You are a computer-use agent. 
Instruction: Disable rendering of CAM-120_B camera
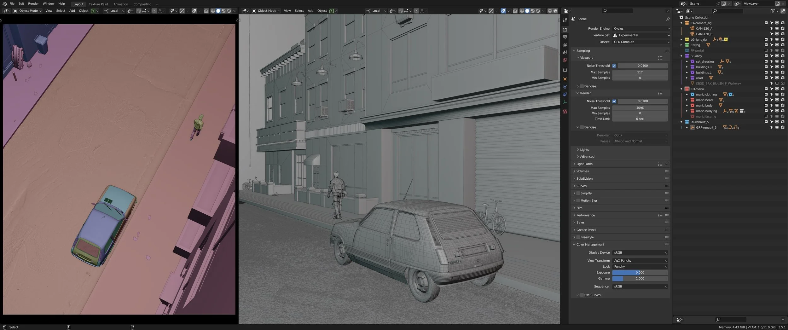782,34
